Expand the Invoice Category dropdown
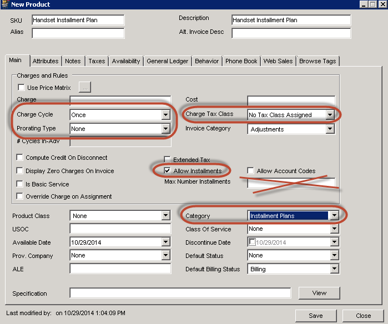 [x=330, y=129]
